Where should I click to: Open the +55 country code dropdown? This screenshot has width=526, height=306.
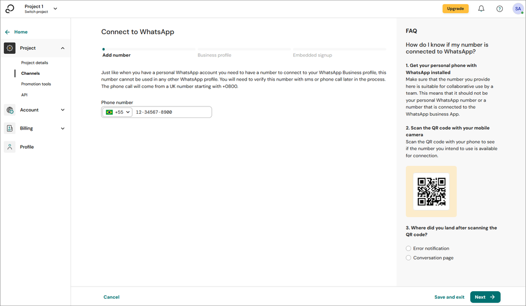tap(118, 112)
